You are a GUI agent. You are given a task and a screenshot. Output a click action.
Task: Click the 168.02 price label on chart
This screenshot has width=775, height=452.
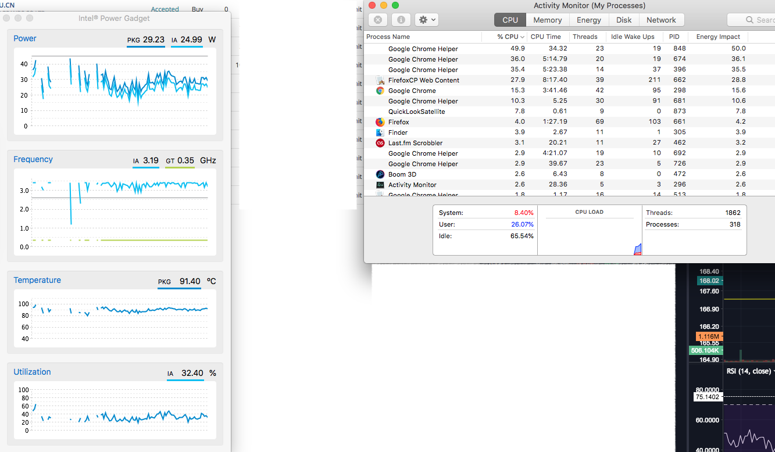click(x=709, y=281)
